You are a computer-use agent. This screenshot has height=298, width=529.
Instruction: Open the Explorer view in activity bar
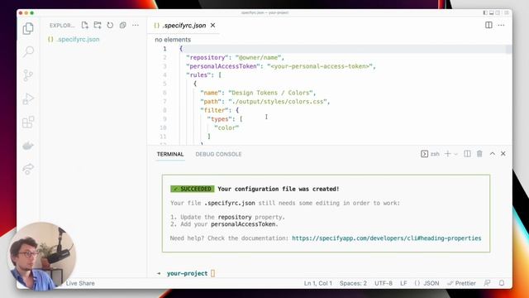(x=28, y=28)
